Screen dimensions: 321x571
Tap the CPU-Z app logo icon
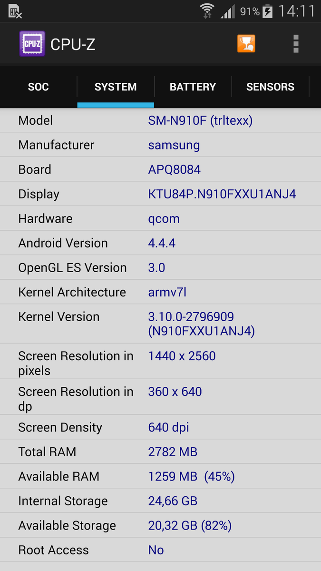click(x=32, y=44)
